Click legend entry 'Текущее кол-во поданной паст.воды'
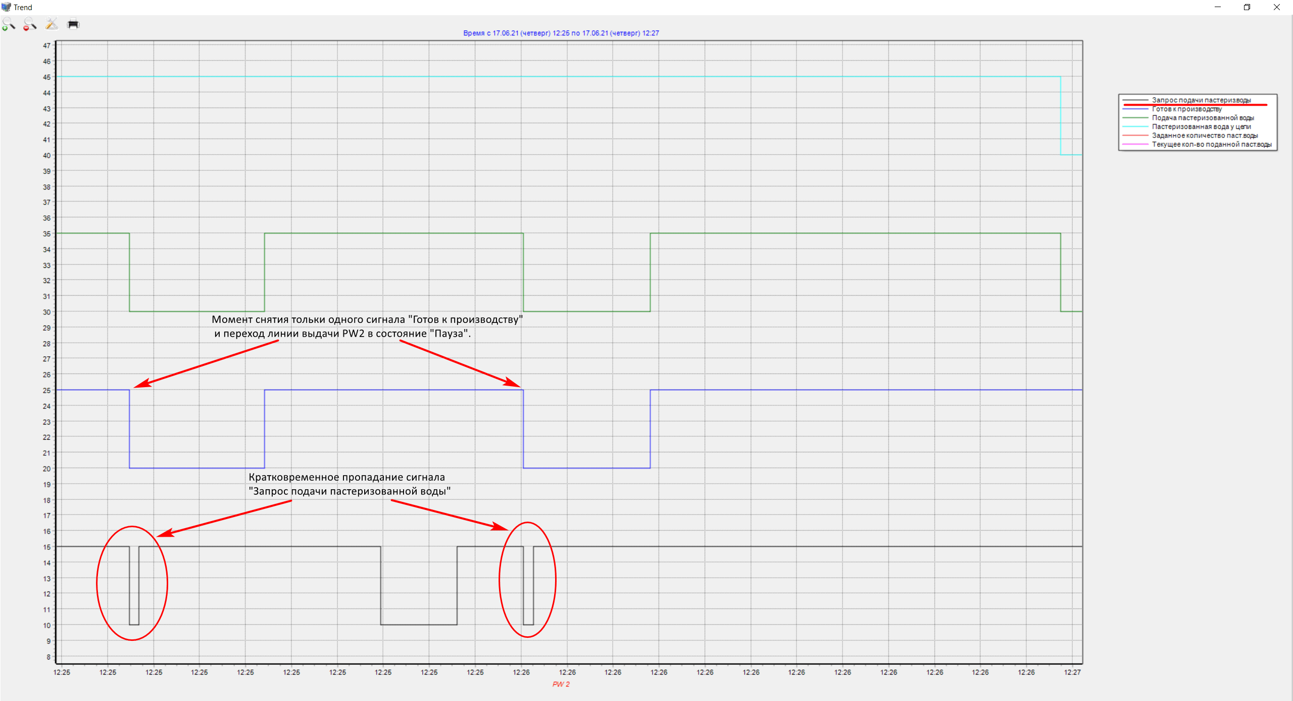The width and height of the screenshot is (1293, 701). (x=1211, y=145)
